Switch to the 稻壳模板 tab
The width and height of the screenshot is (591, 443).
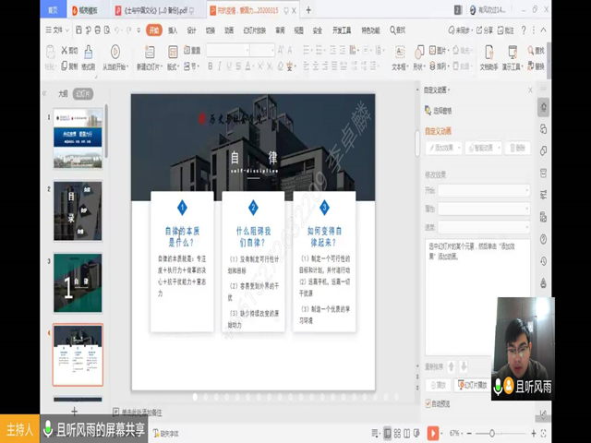tap(85, 10)
